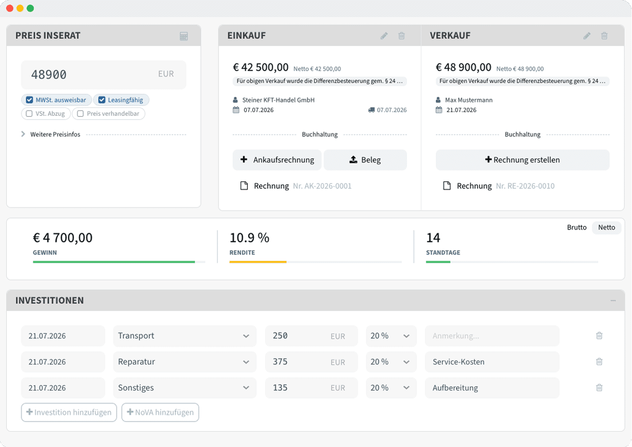
Task: Click the date field in Reparatur row
Action: pos(63,362)
